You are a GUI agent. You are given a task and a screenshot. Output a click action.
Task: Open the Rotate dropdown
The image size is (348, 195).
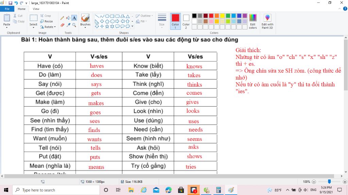pyautogui.click(x=48, y=27)
